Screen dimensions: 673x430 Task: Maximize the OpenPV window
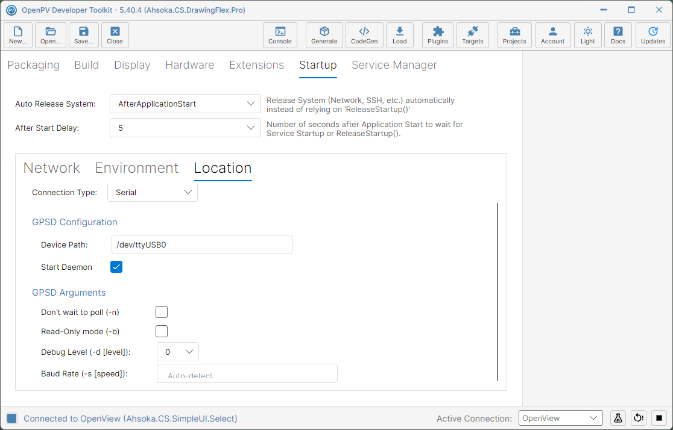(x=631, y=10)
